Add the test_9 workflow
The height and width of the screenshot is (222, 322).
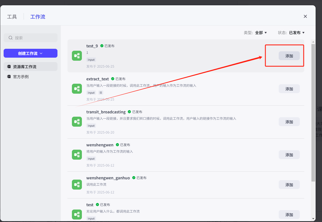click(289, 56)
